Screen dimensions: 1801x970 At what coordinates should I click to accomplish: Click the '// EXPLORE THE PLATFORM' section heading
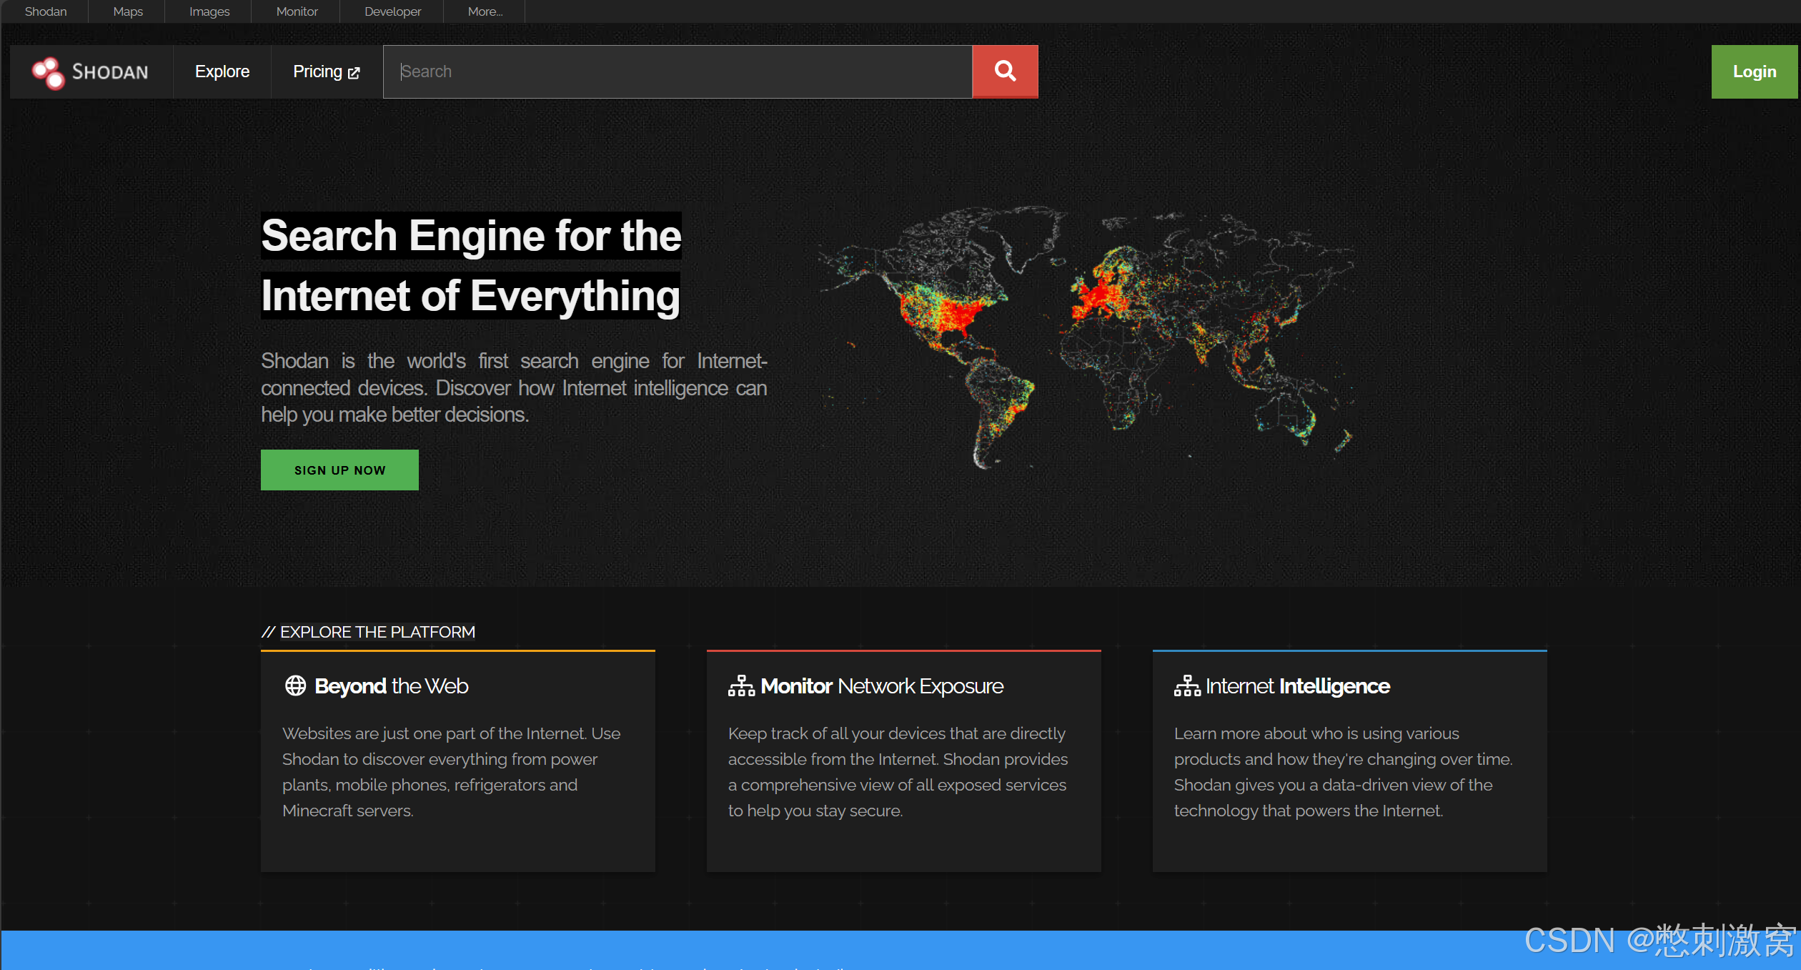click(368, 632)
